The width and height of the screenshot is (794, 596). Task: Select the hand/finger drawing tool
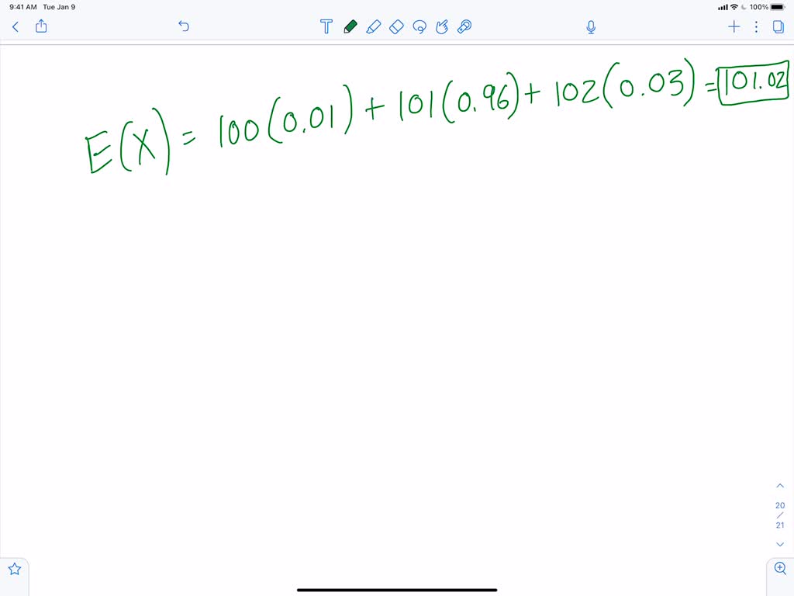(x=442, y=26)
